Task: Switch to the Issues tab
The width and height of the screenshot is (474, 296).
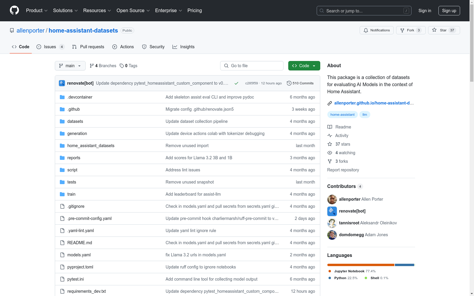Action: [50, 47]
